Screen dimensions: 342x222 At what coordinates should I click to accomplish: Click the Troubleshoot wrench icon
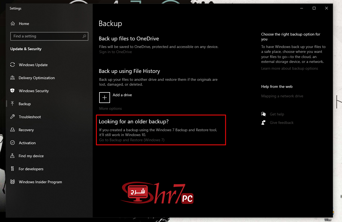coord(12,117)
